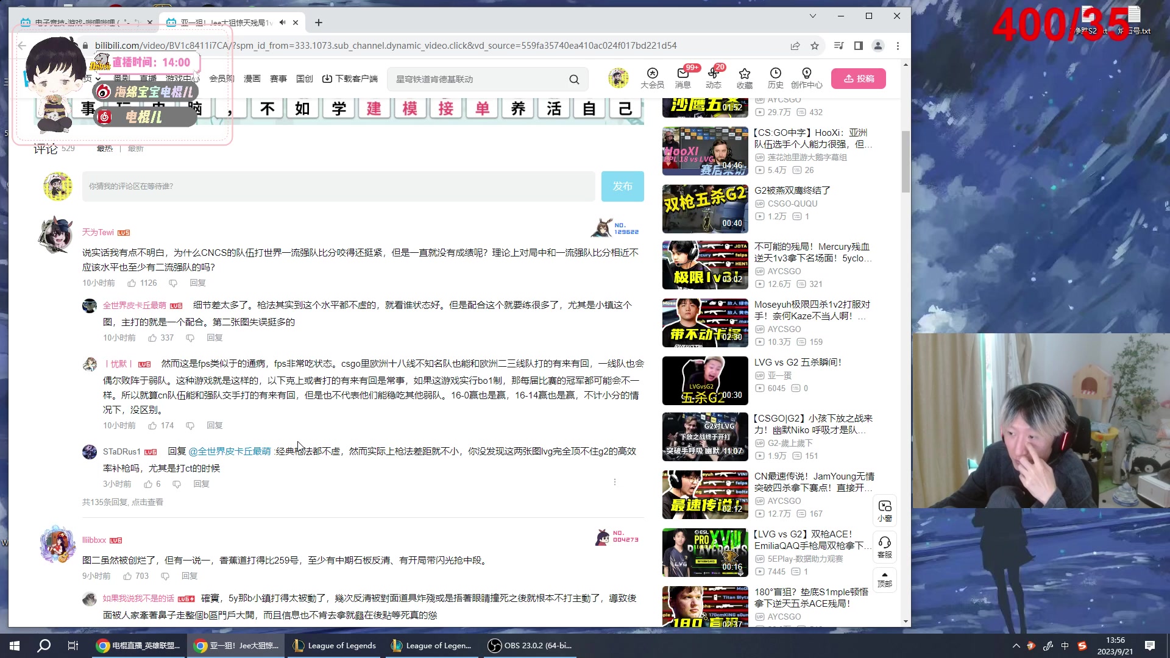Viewport: 1170px width, 658px height.
Task: Open the Chrome three-dot menu
Action: coord(898,46)
